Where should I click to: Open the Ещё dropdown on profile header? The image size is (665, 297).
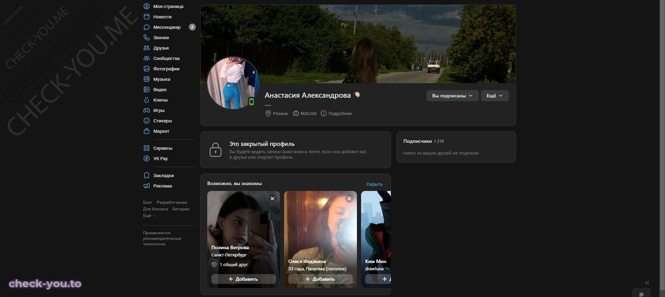click(495, 96)
